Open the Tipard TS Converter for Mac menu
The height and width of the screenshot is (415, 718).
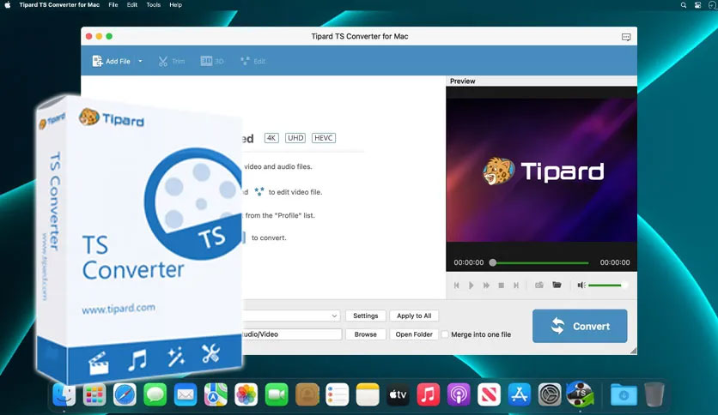[x=59, y=5]
